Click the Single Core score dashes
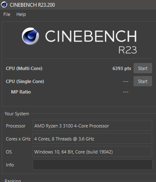 point(125,81)
